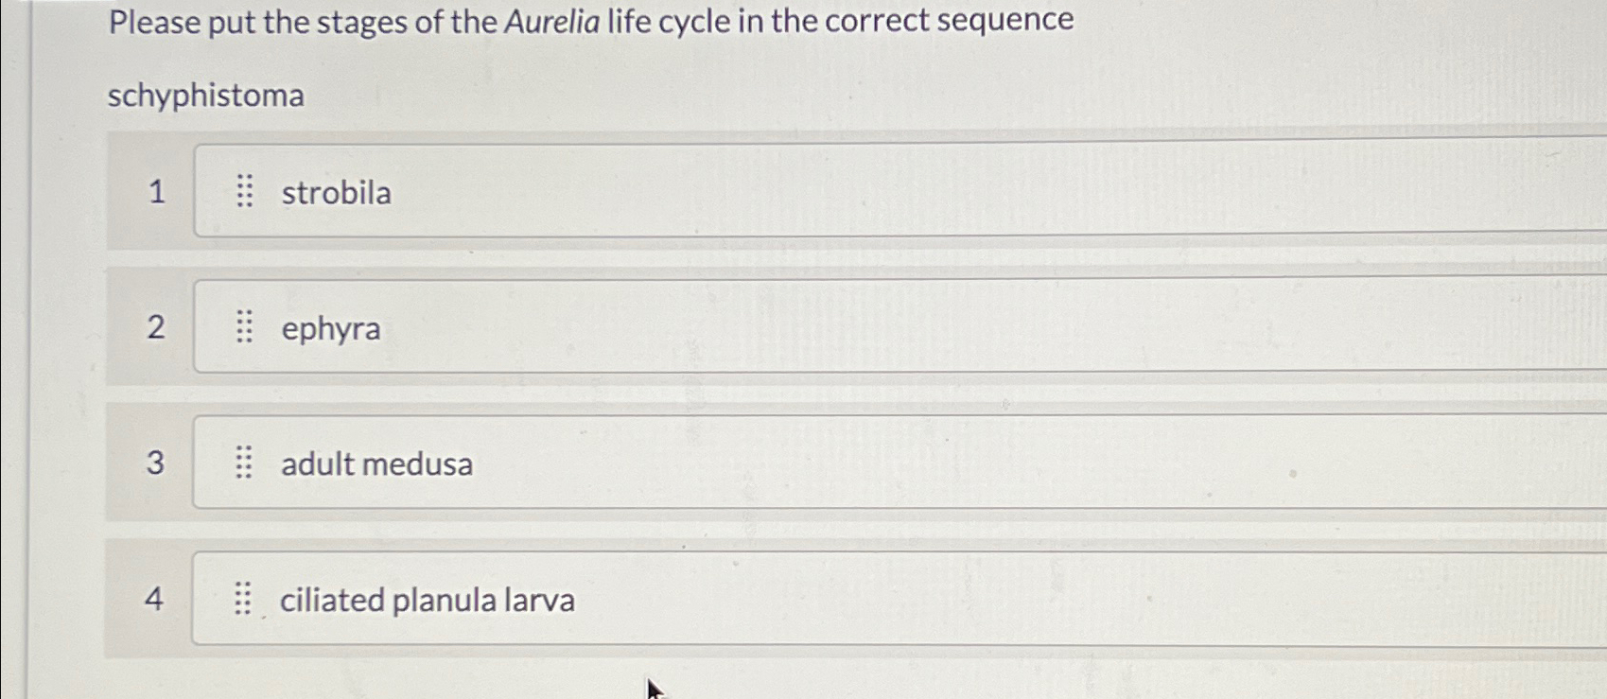Click the schyphistoma stage label
Image resolution: width=1607 pixels, height=699 pixels.
coord(207,96)
